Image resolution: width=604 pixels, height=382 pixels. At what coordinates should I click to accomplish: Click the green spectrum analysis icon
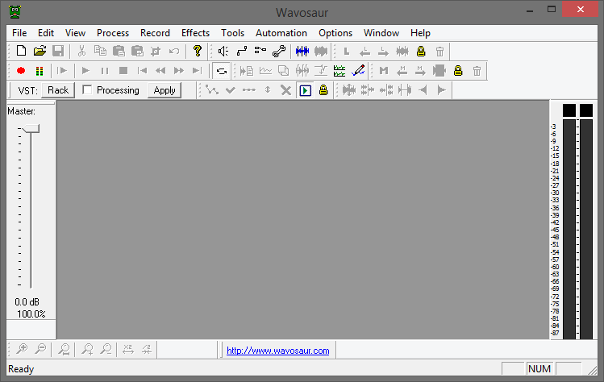[x=339, y=71]
